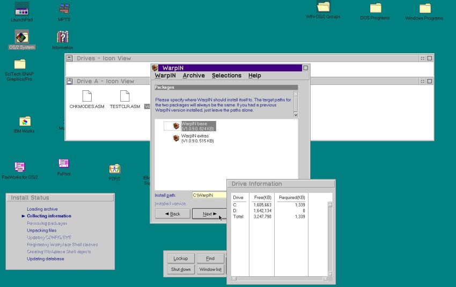
Task: Open the IBM Works folder icon
Action: 25,121
